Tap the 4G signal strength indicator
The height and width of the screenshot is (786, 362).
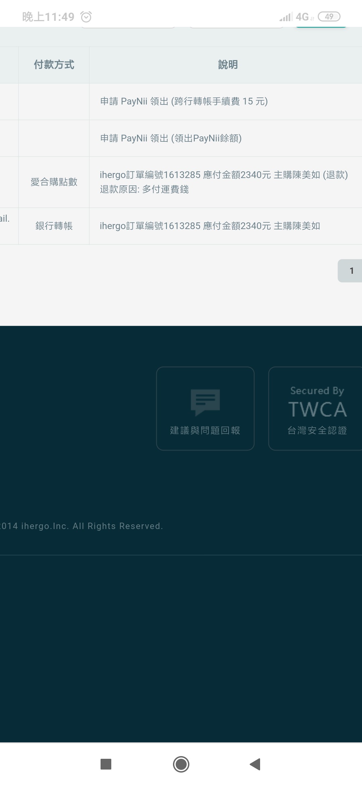pyautogui.click(x=297, y=16)
